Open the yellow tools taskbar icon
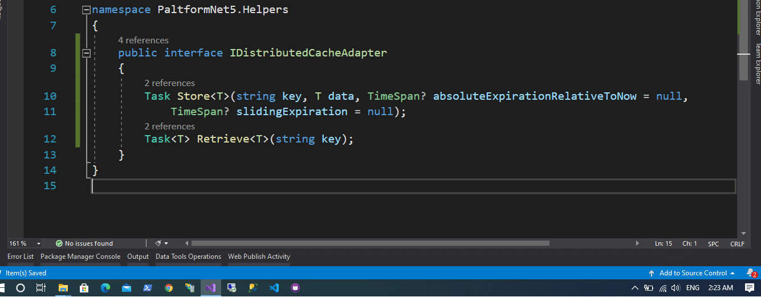761x301 pixels. click(x=253, y=288)
